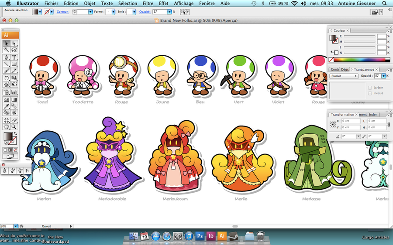Pick the Gradient tool in toolbox
393x245 pixels.
(14, 99)
